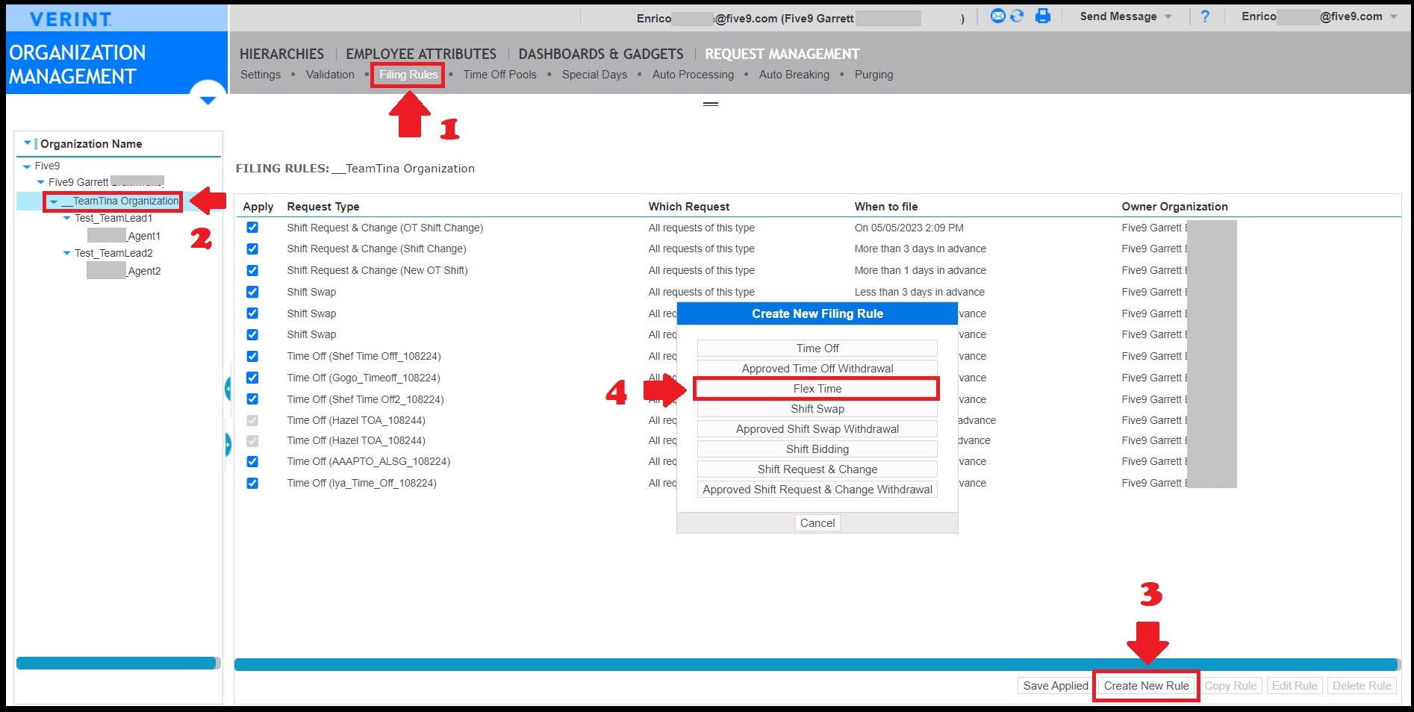Image resolution: width=1414 pixels, height=712 pixels.
Task: Choose Approved Shift Request & Change Withdrawal
Action: [x=817, y=490]
